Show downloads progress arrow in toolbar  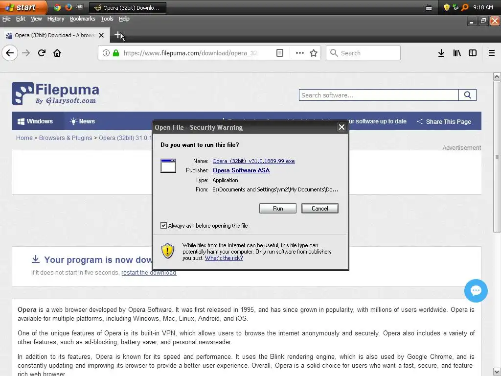pyautogui.click(x=441, y=53)
